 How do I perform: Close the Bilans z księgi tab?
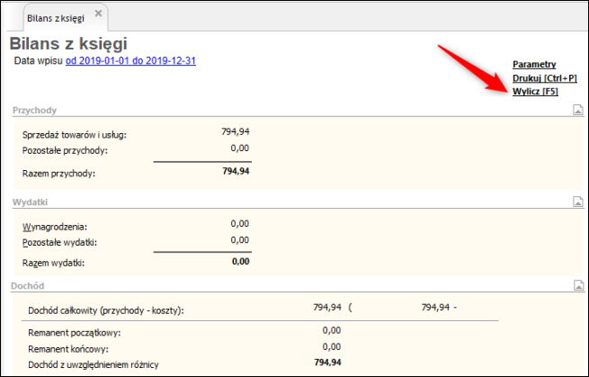[x=98, y=13]
